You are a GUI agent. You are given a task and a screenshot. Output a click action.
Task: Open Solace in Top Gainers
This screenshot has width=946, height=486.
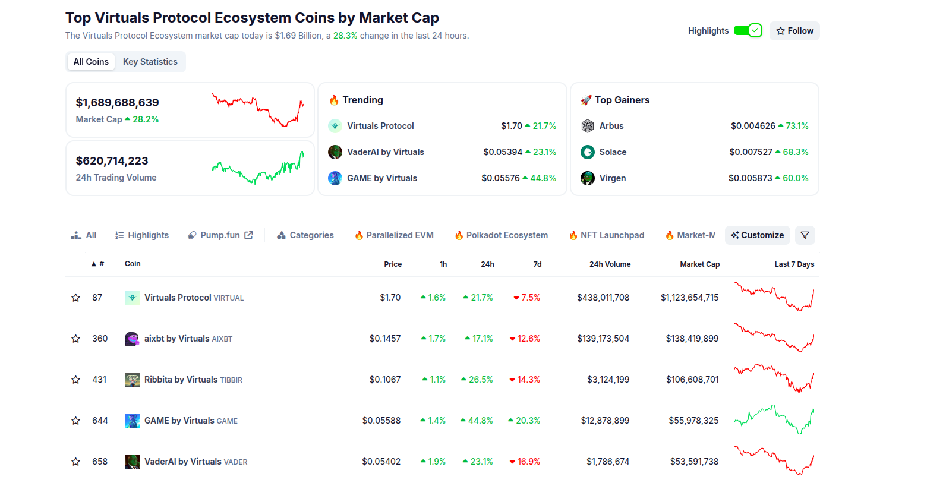613,152
